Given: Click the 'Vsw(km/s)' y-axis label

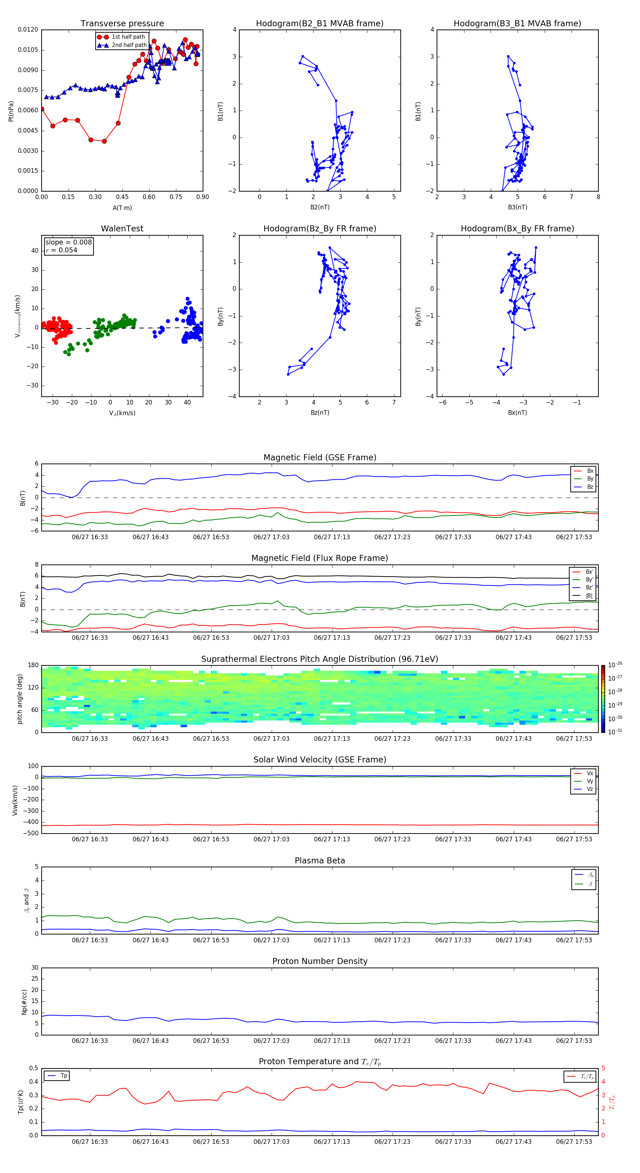Looking at the screenshot, I should [x=15, y=800].
